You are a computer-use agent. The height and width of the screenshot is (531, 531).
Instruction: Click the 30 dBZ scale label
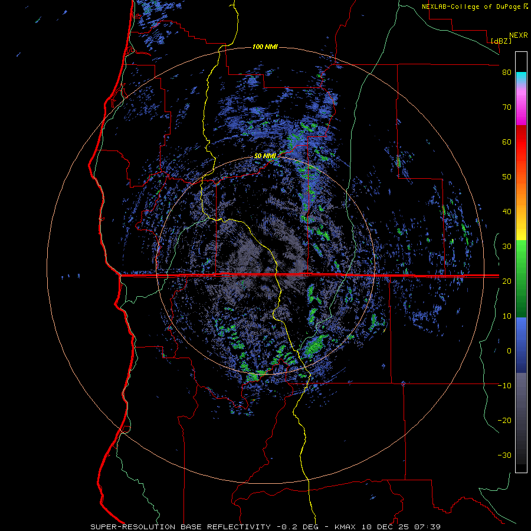coord(507,246)
